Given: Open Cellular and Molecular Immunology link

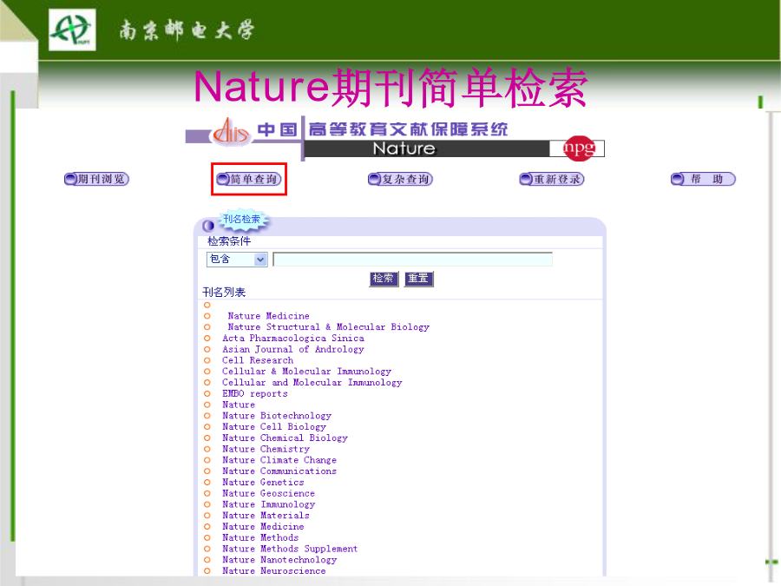Looking at the screenshot, I should 312,382.
